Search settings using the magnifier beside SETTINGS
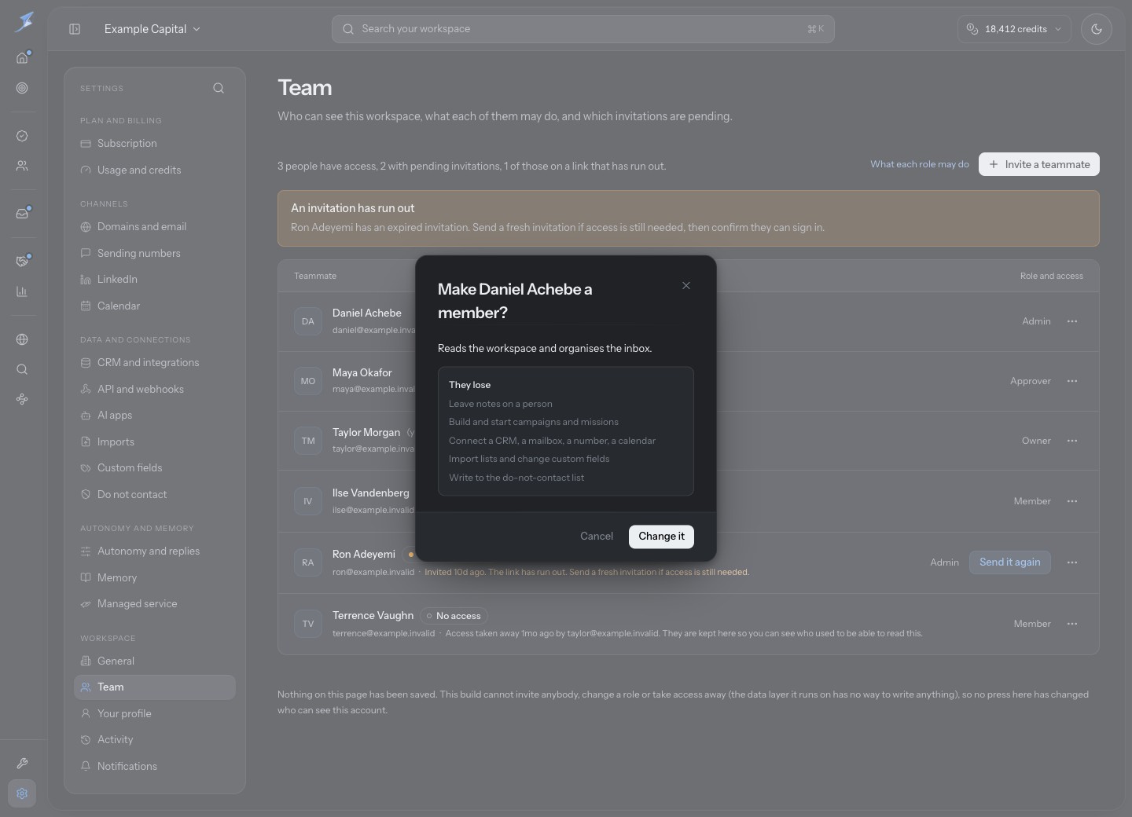 point(219,88)
